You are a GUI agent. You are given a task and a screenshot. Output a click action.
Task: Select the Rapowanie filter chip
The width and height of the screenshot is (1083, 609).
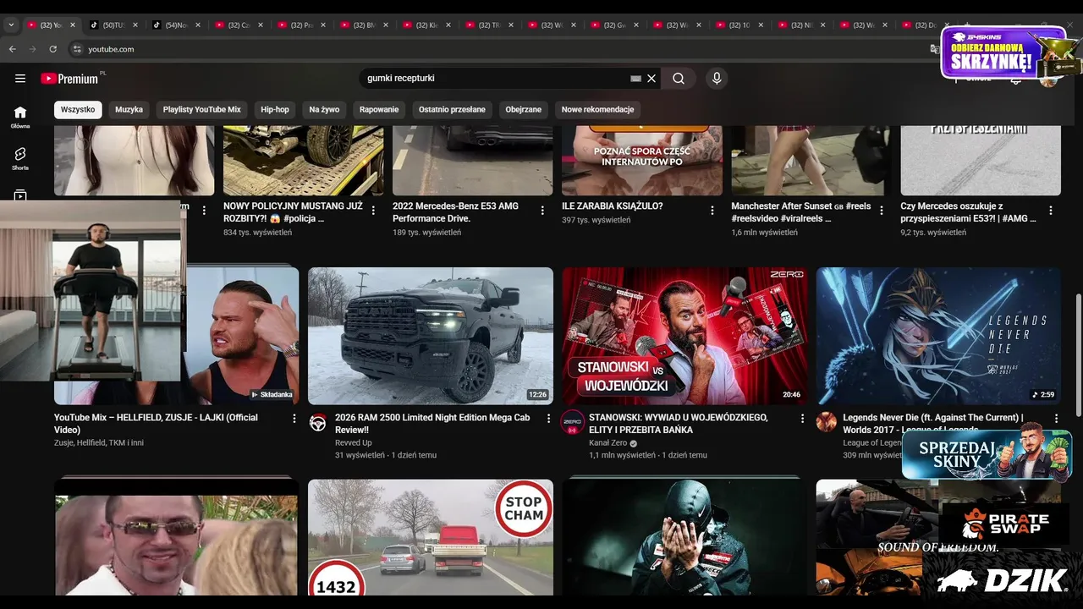[379, 110]
